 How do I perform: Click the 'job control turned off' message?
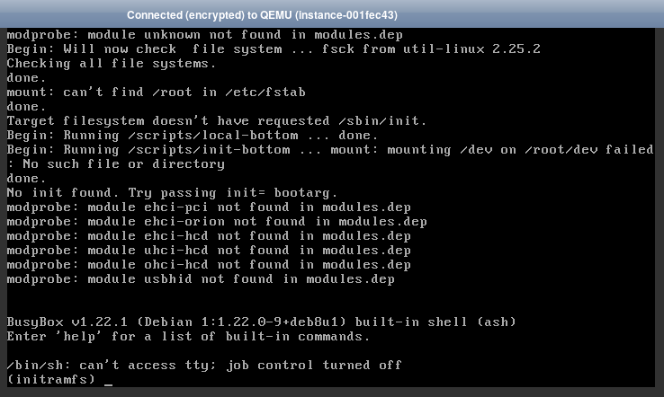click(x=314, y=366)
